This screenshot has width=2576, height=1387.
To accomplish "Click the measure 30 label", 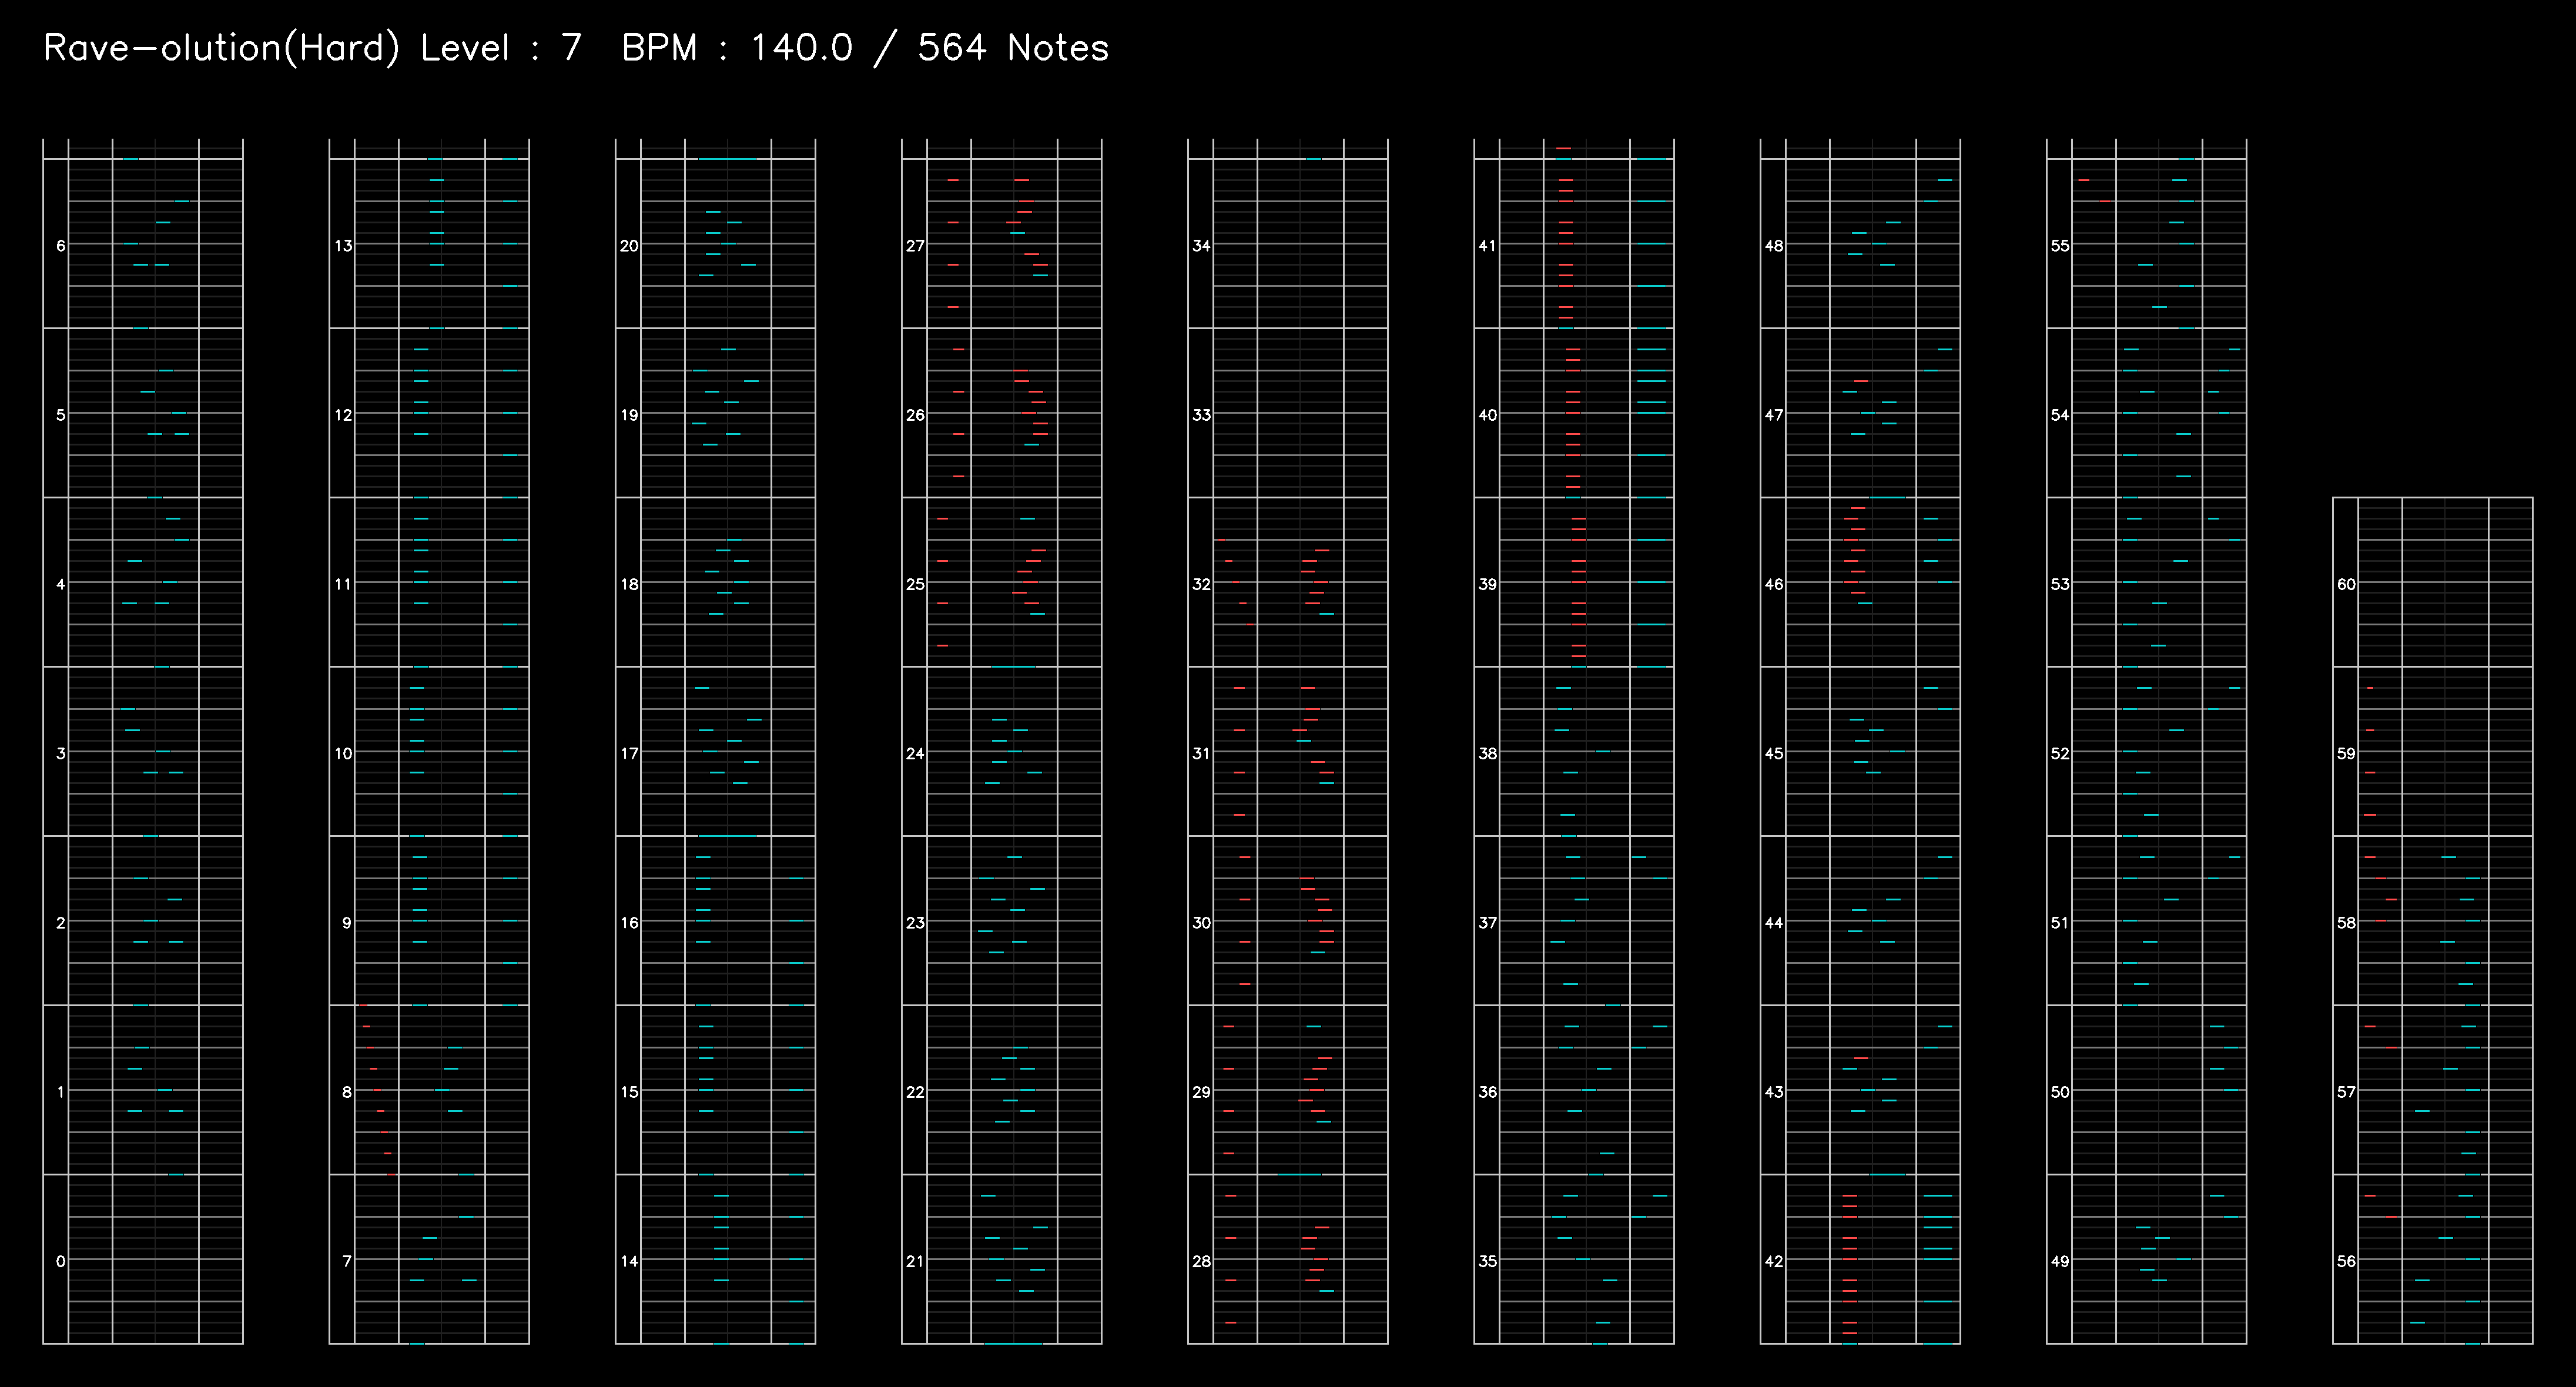I will [x=1201, y=922].
